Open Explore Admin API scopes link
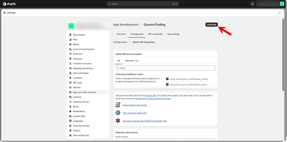 [x=135, y=105]
